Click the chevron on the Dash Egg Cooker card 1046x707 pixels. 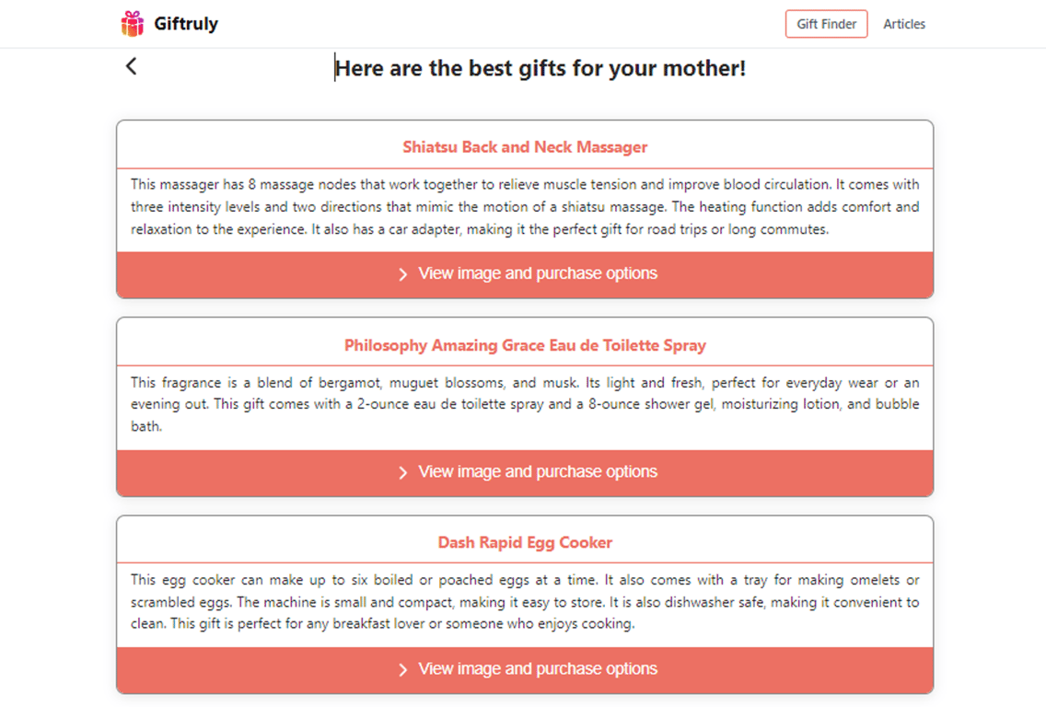tap(402, 669)
